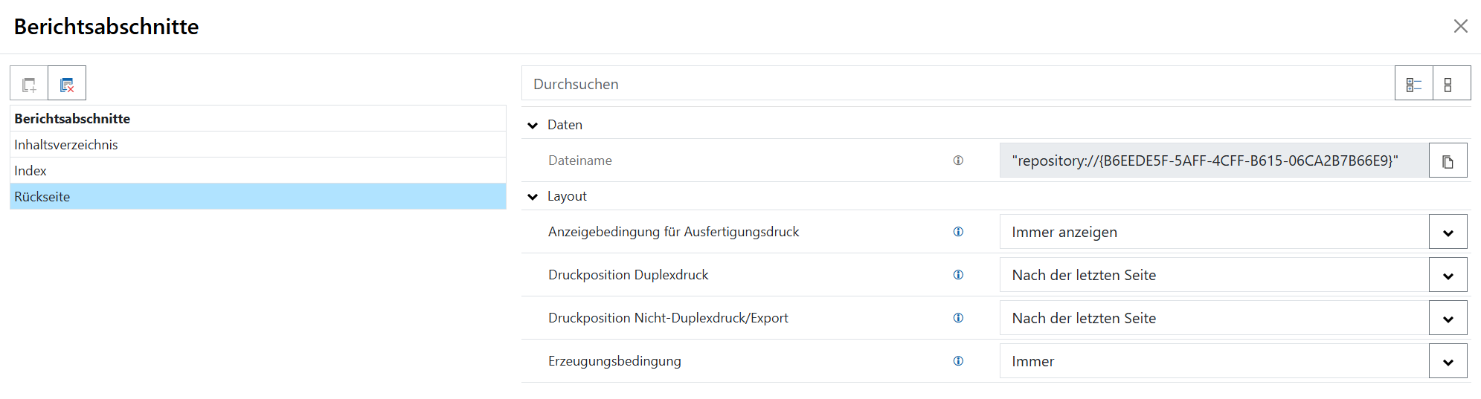Click the expand all groups icon
Image resolution: width=1481 pixels, height=399 pixels.
[x=1413, y=84]
